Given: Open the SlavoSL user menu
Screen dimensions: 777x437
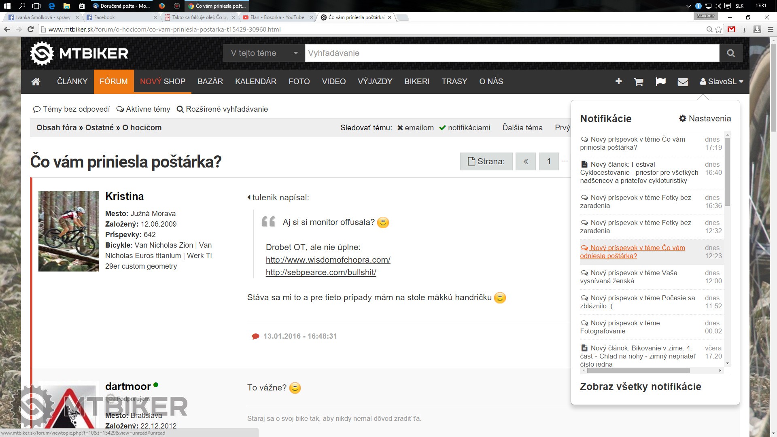Looking at the screenshot, I should tap(722, 82).
